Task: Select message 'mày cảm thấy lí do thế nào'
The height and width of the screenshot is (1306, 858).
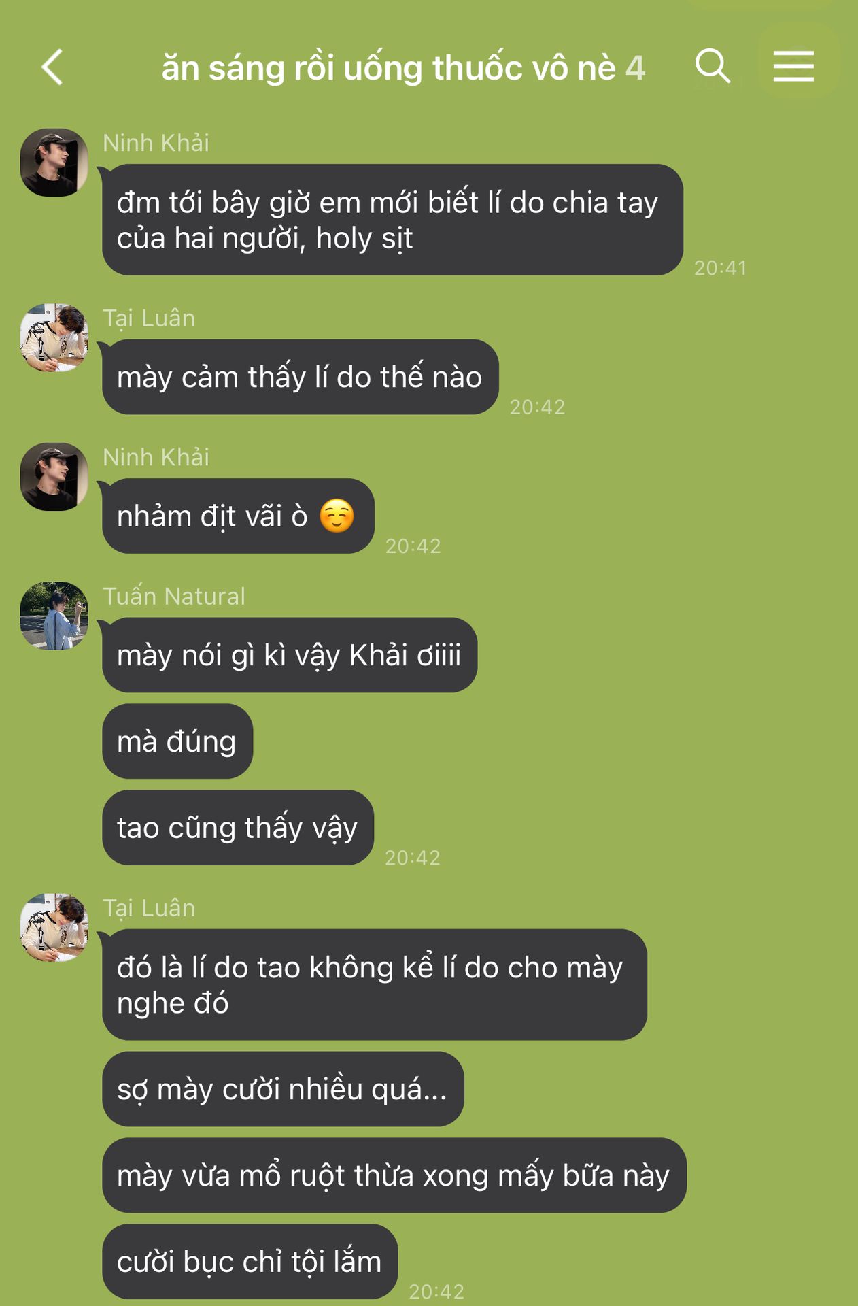Action: [x=301, y=377]
